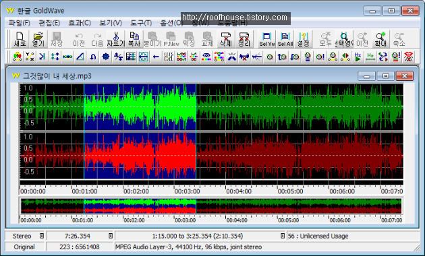Open the Time Warp icon with looping arrows
The image size is (425, 256).
click(383, 57)
